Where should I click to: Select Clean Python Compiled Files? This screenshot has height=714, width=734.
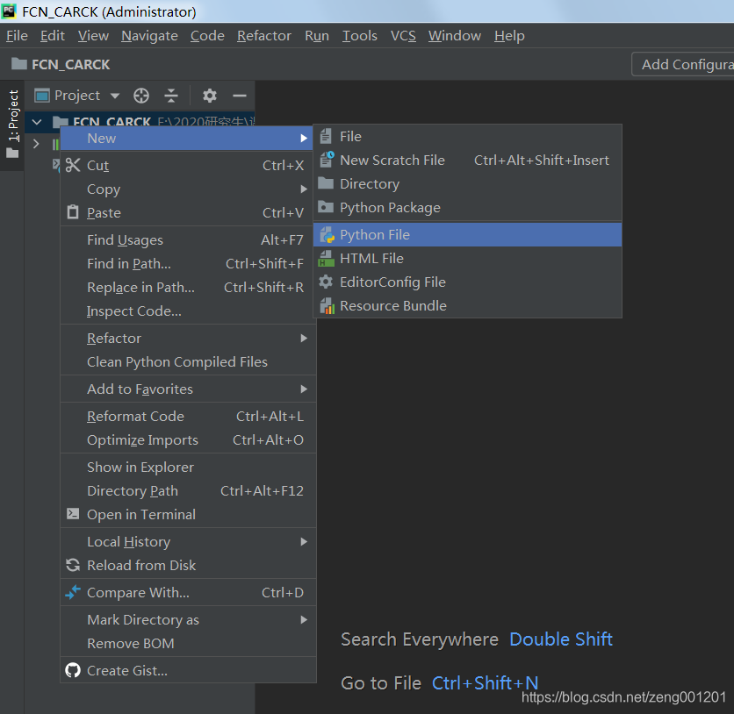(188, 362)
